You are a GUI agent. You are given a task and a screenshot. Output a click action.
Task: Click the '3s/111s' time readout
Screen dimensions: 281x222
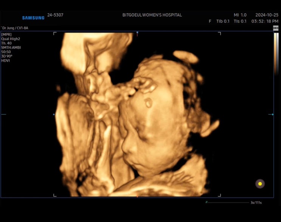coord(256,203)
